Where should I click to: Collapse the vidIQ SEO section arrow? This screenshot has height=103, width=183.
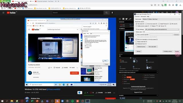[157, 56]
